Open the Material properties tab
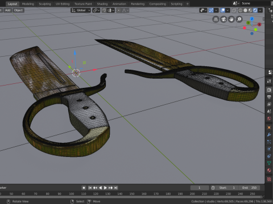This screenshot has width=273, height=204. (x=269, y=171)
